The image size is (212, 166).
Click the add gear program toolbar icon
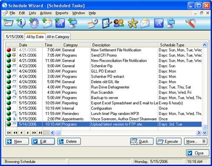click(x=34, y=23)
